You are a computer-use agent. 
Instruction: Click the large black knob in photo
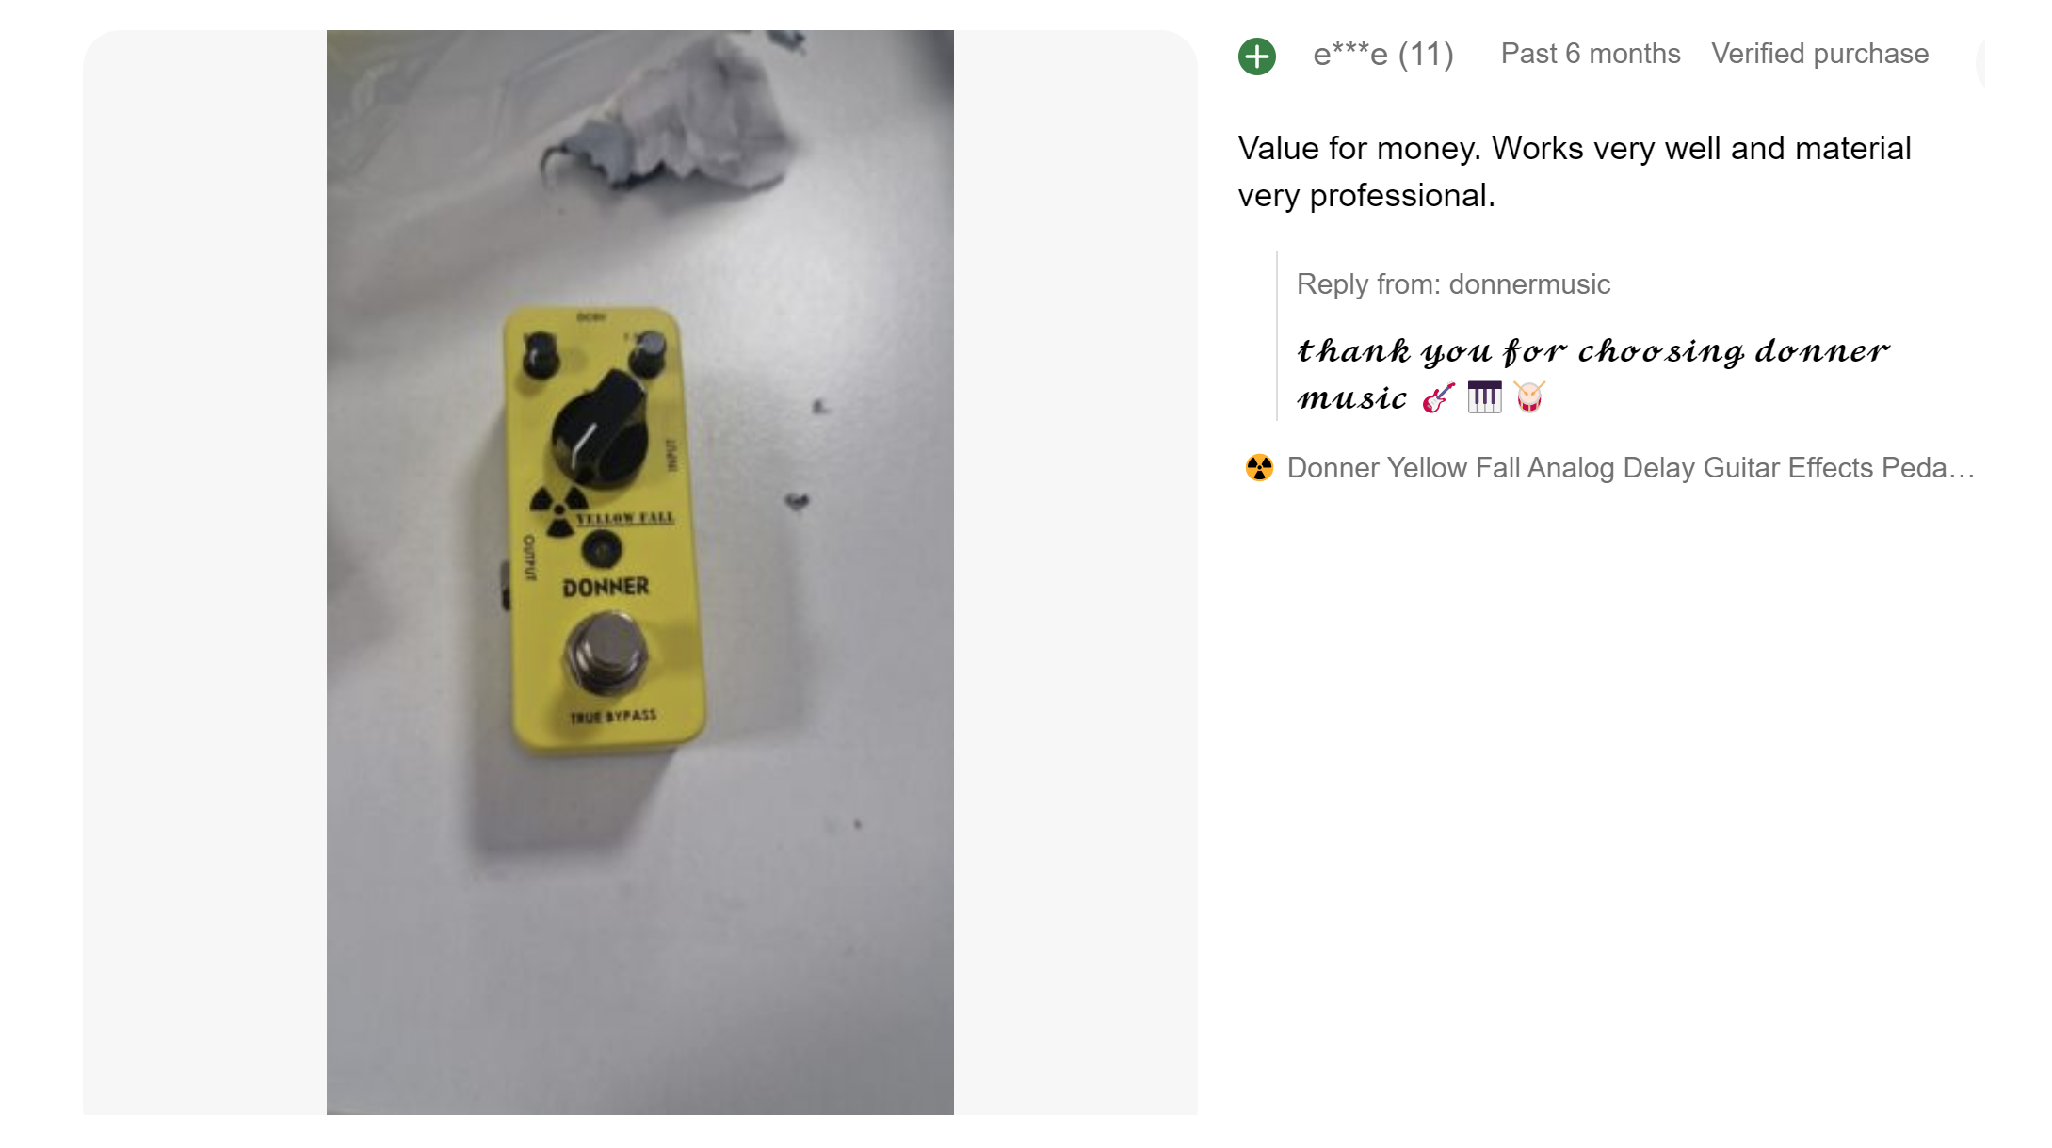point(599,428)
